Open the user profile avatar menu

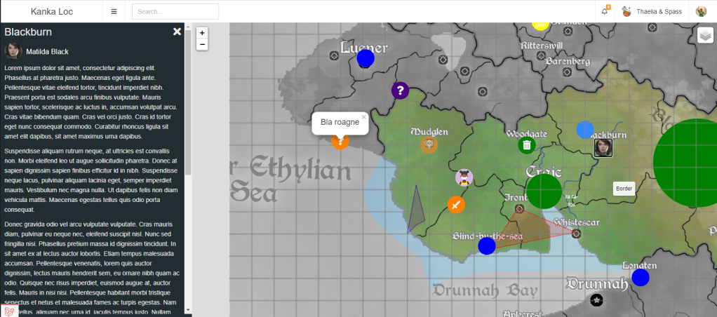(x=701, y=11)
